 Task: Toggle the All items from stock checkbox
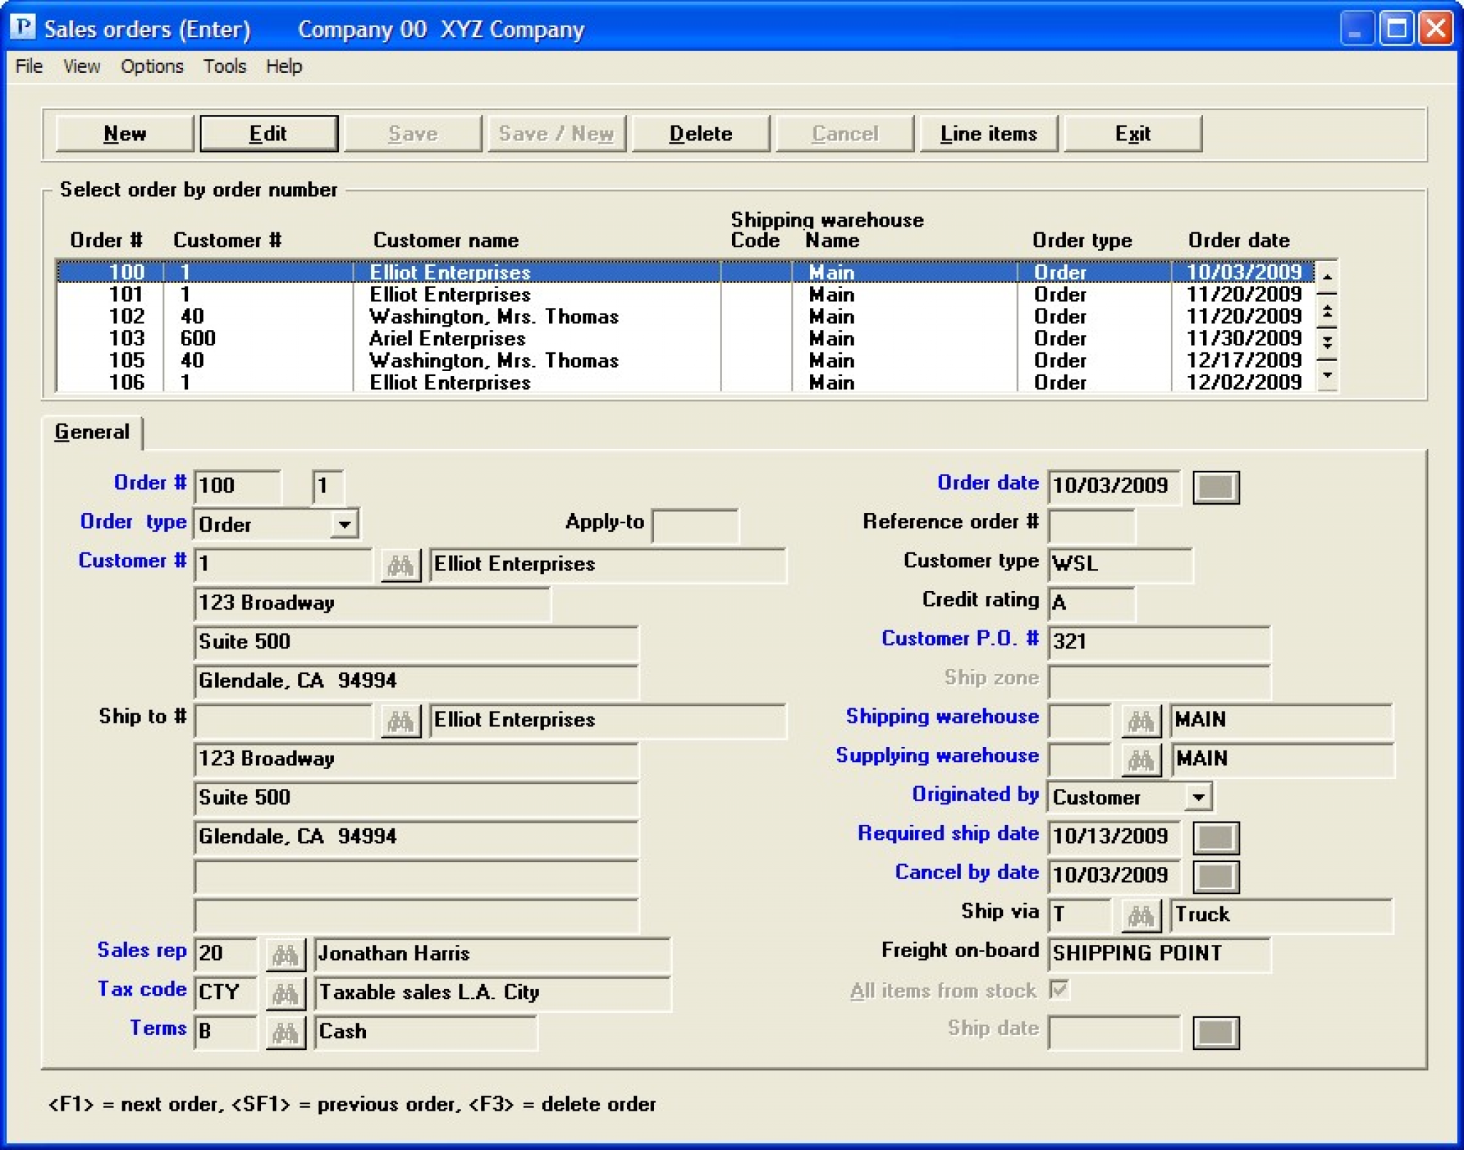point(1059,991)
